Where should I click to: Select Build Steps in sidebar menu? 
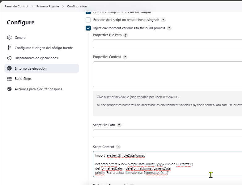[23, 79]
